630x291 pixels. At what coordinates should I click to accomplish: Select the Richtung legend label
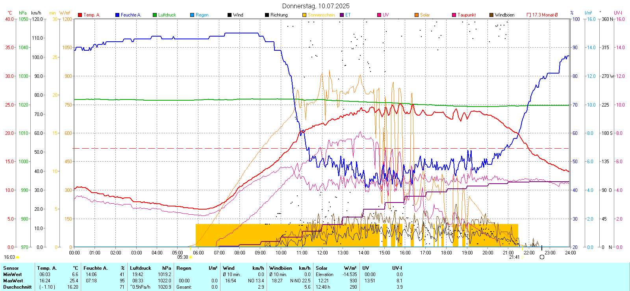279,15
